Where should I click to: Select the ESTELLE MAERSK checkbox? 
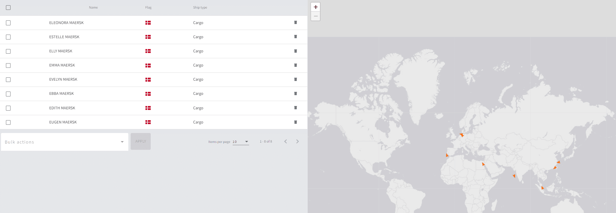[x=8, y=37]
